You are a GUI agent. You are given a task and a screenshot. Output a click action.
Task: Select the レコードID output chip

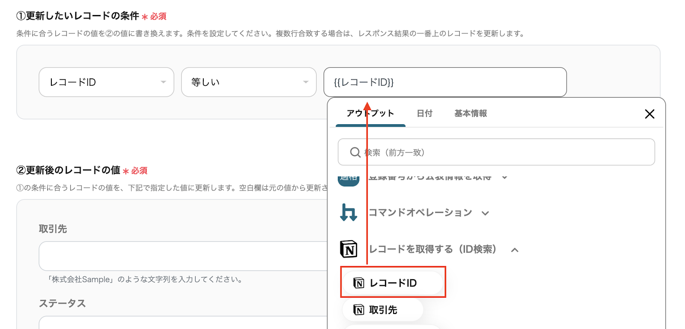click(x=393, y=283)
